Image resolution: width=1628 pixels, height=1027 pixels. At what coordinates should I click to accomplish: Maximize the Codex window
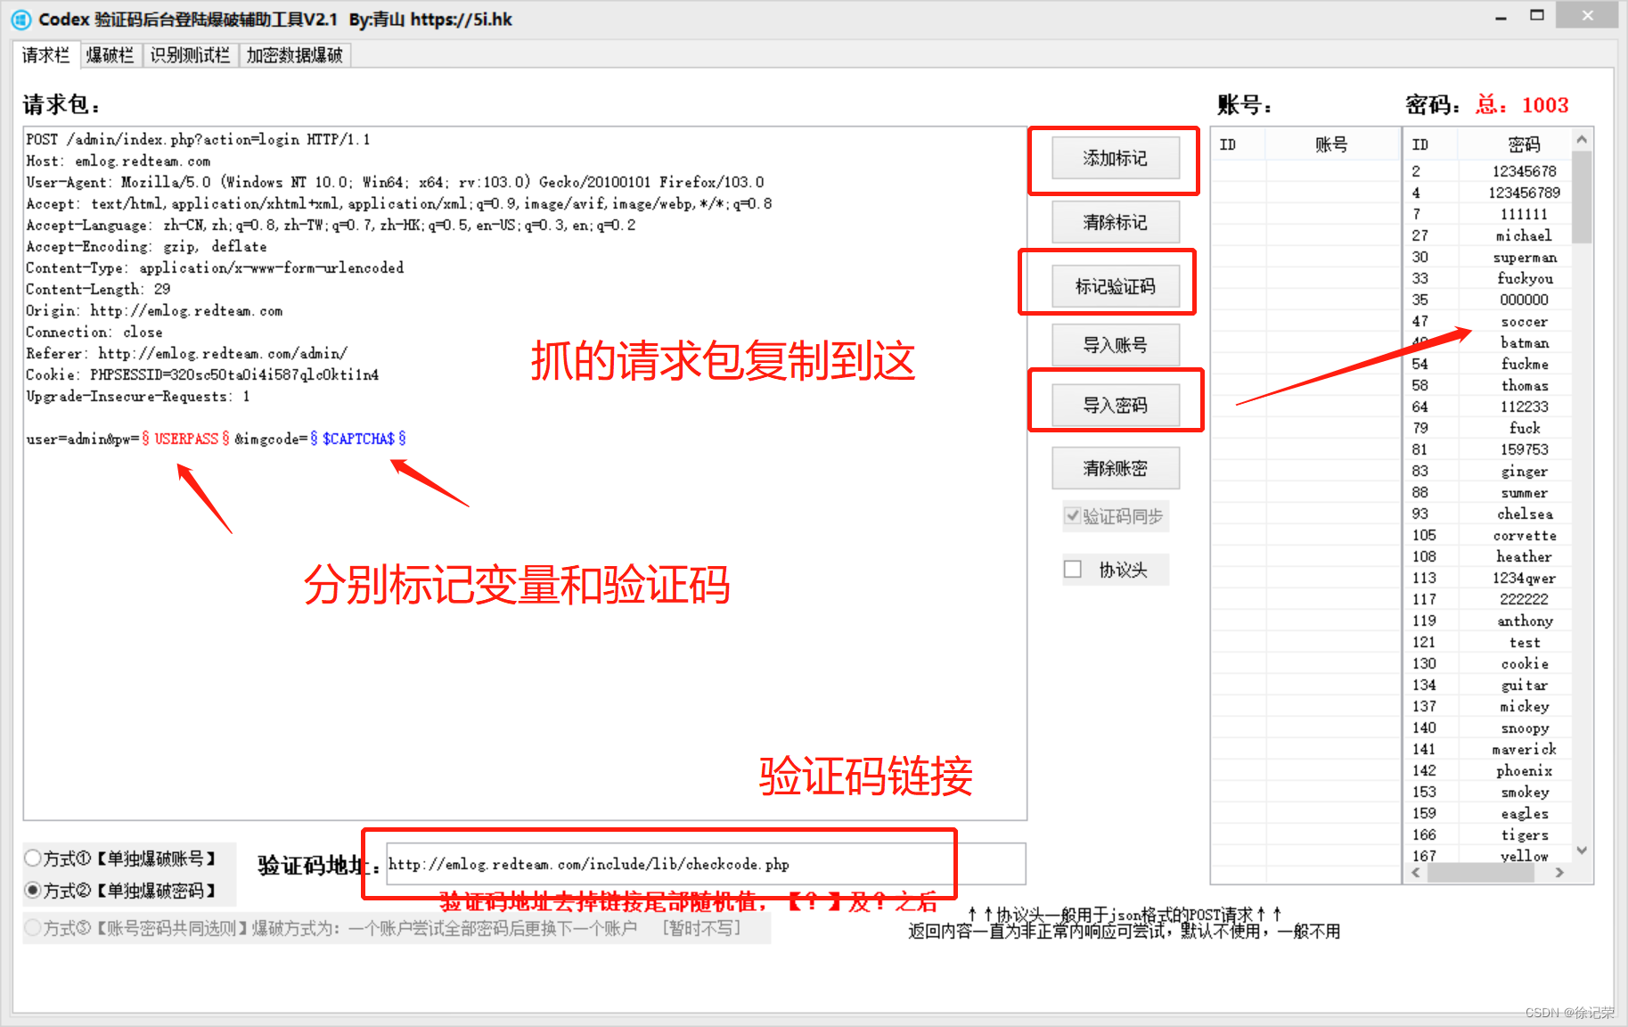coord(1537,16)
